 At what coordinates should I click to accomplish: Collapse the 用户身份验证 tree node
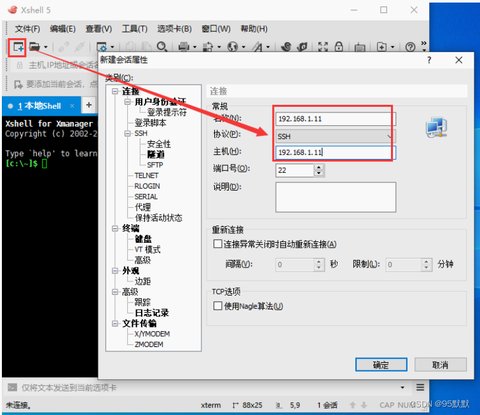point(127,102)
